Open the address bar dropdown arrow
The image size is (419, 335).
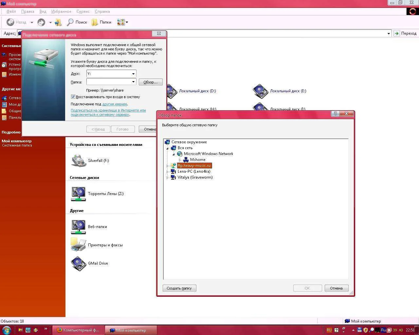coord(389,33)
